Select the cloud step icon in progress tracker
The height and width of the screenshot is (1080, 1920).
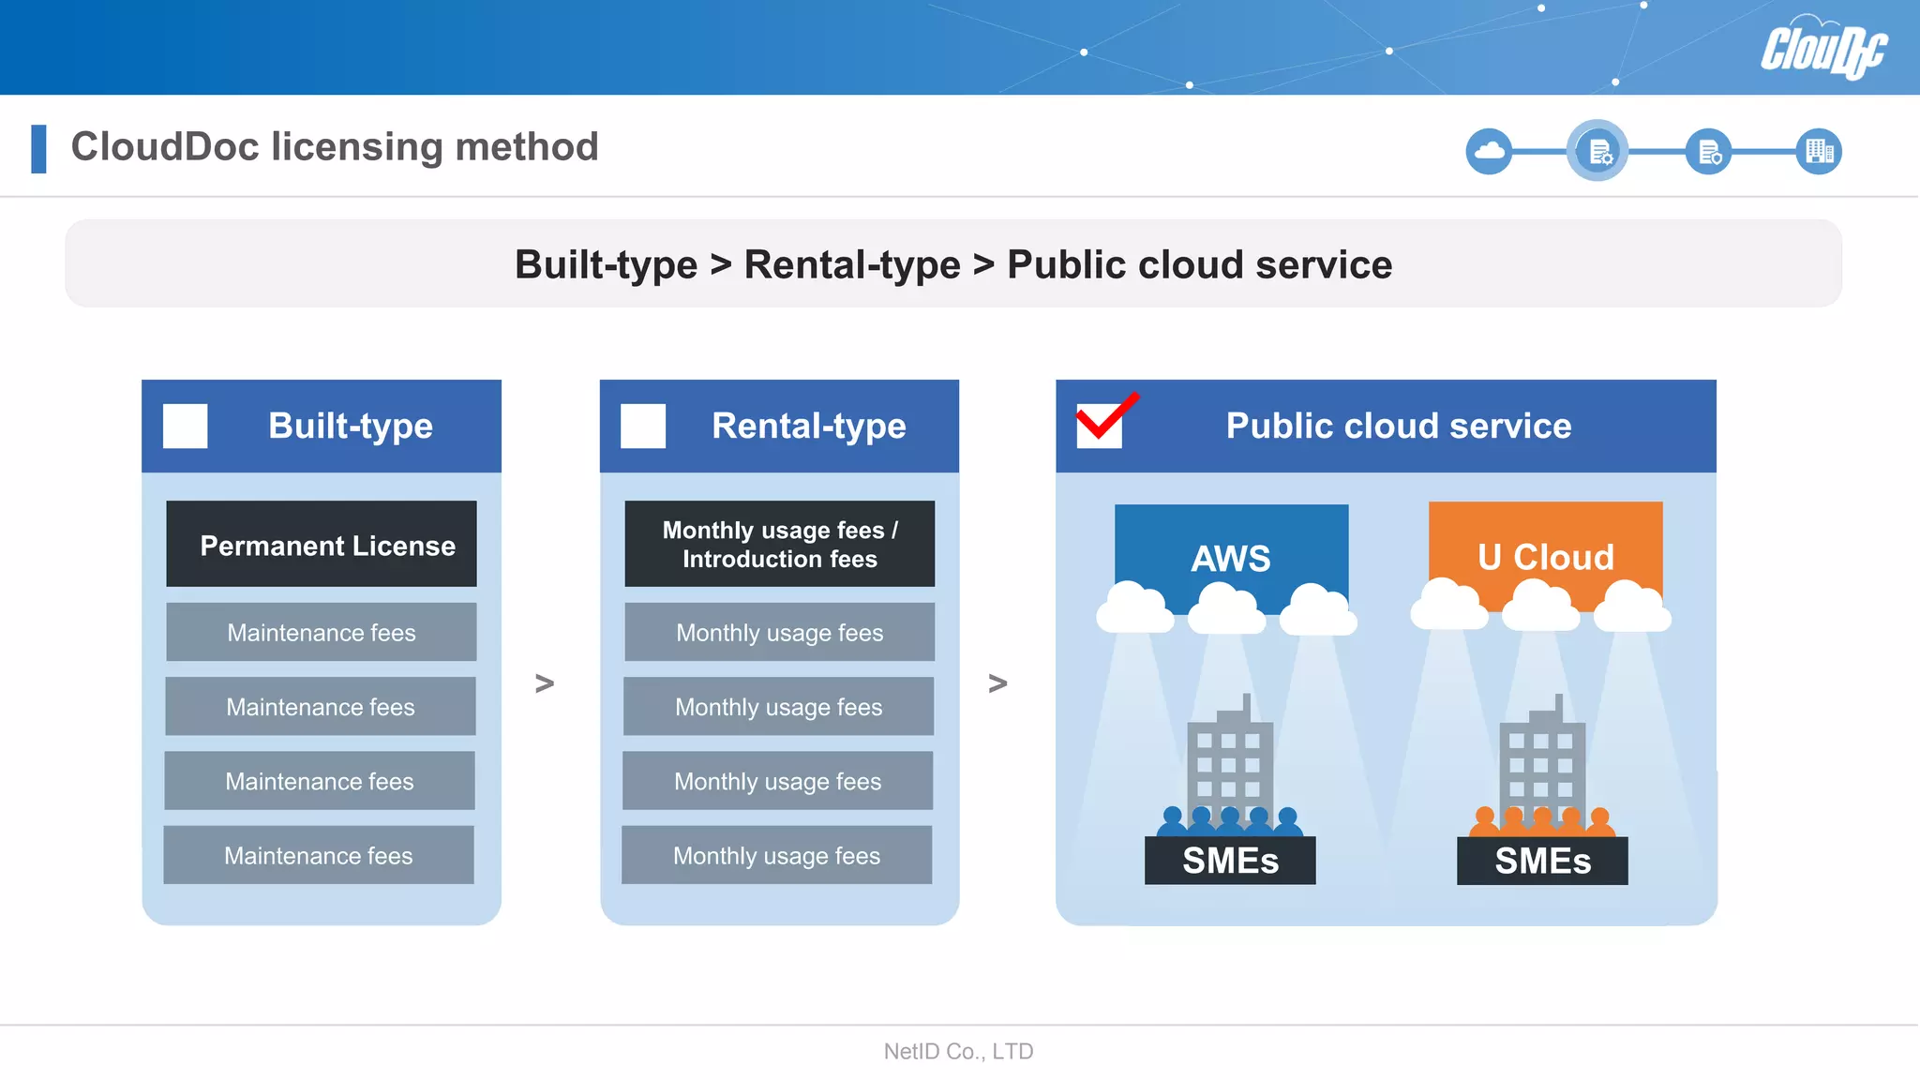click(x=1489, y=151)
